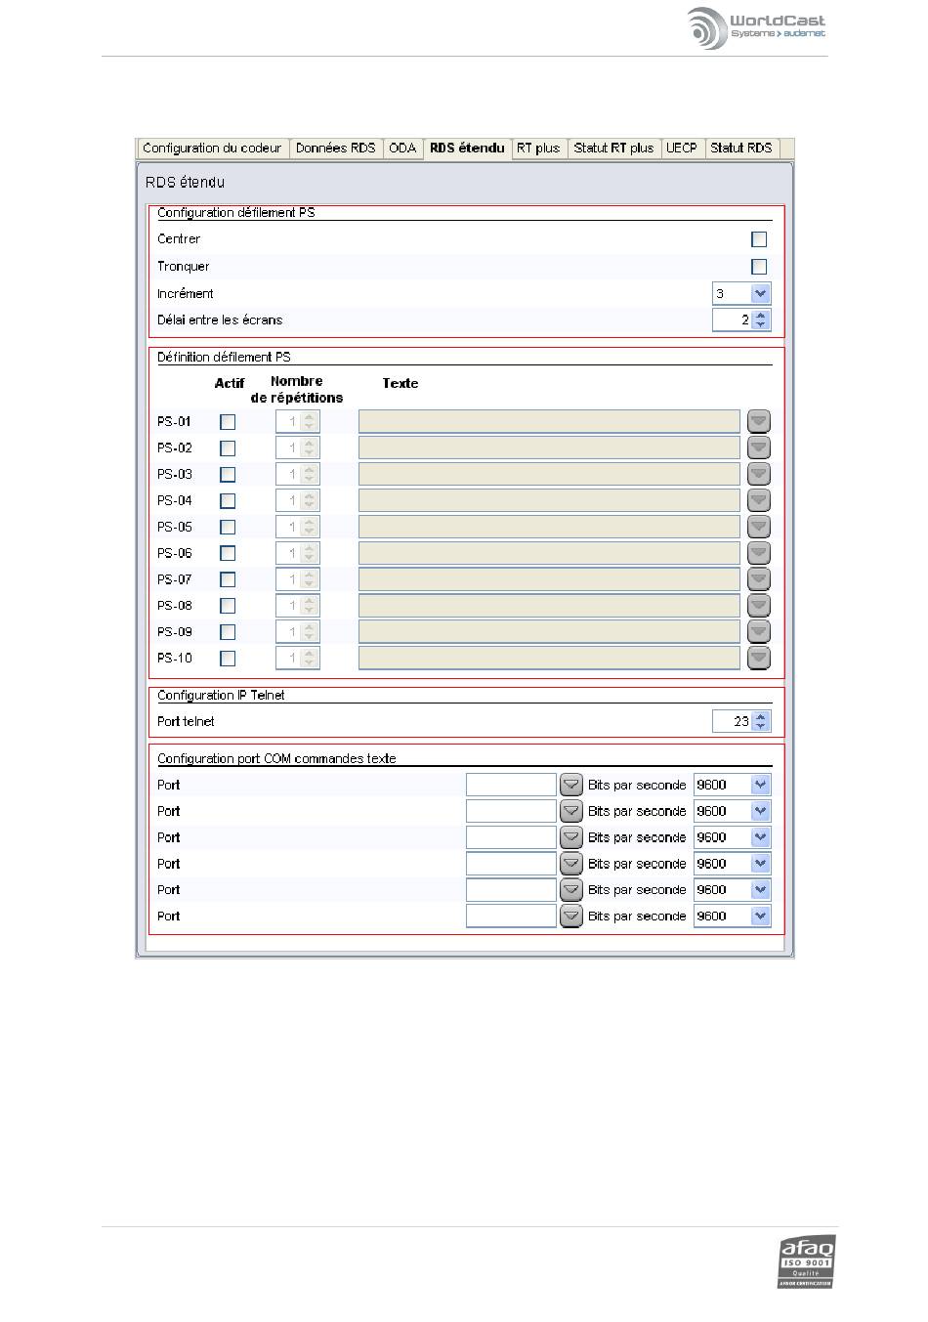928x1322 pixels.
Task: Click the "Nombre de répétitions" column header
Action: [297, 389]
